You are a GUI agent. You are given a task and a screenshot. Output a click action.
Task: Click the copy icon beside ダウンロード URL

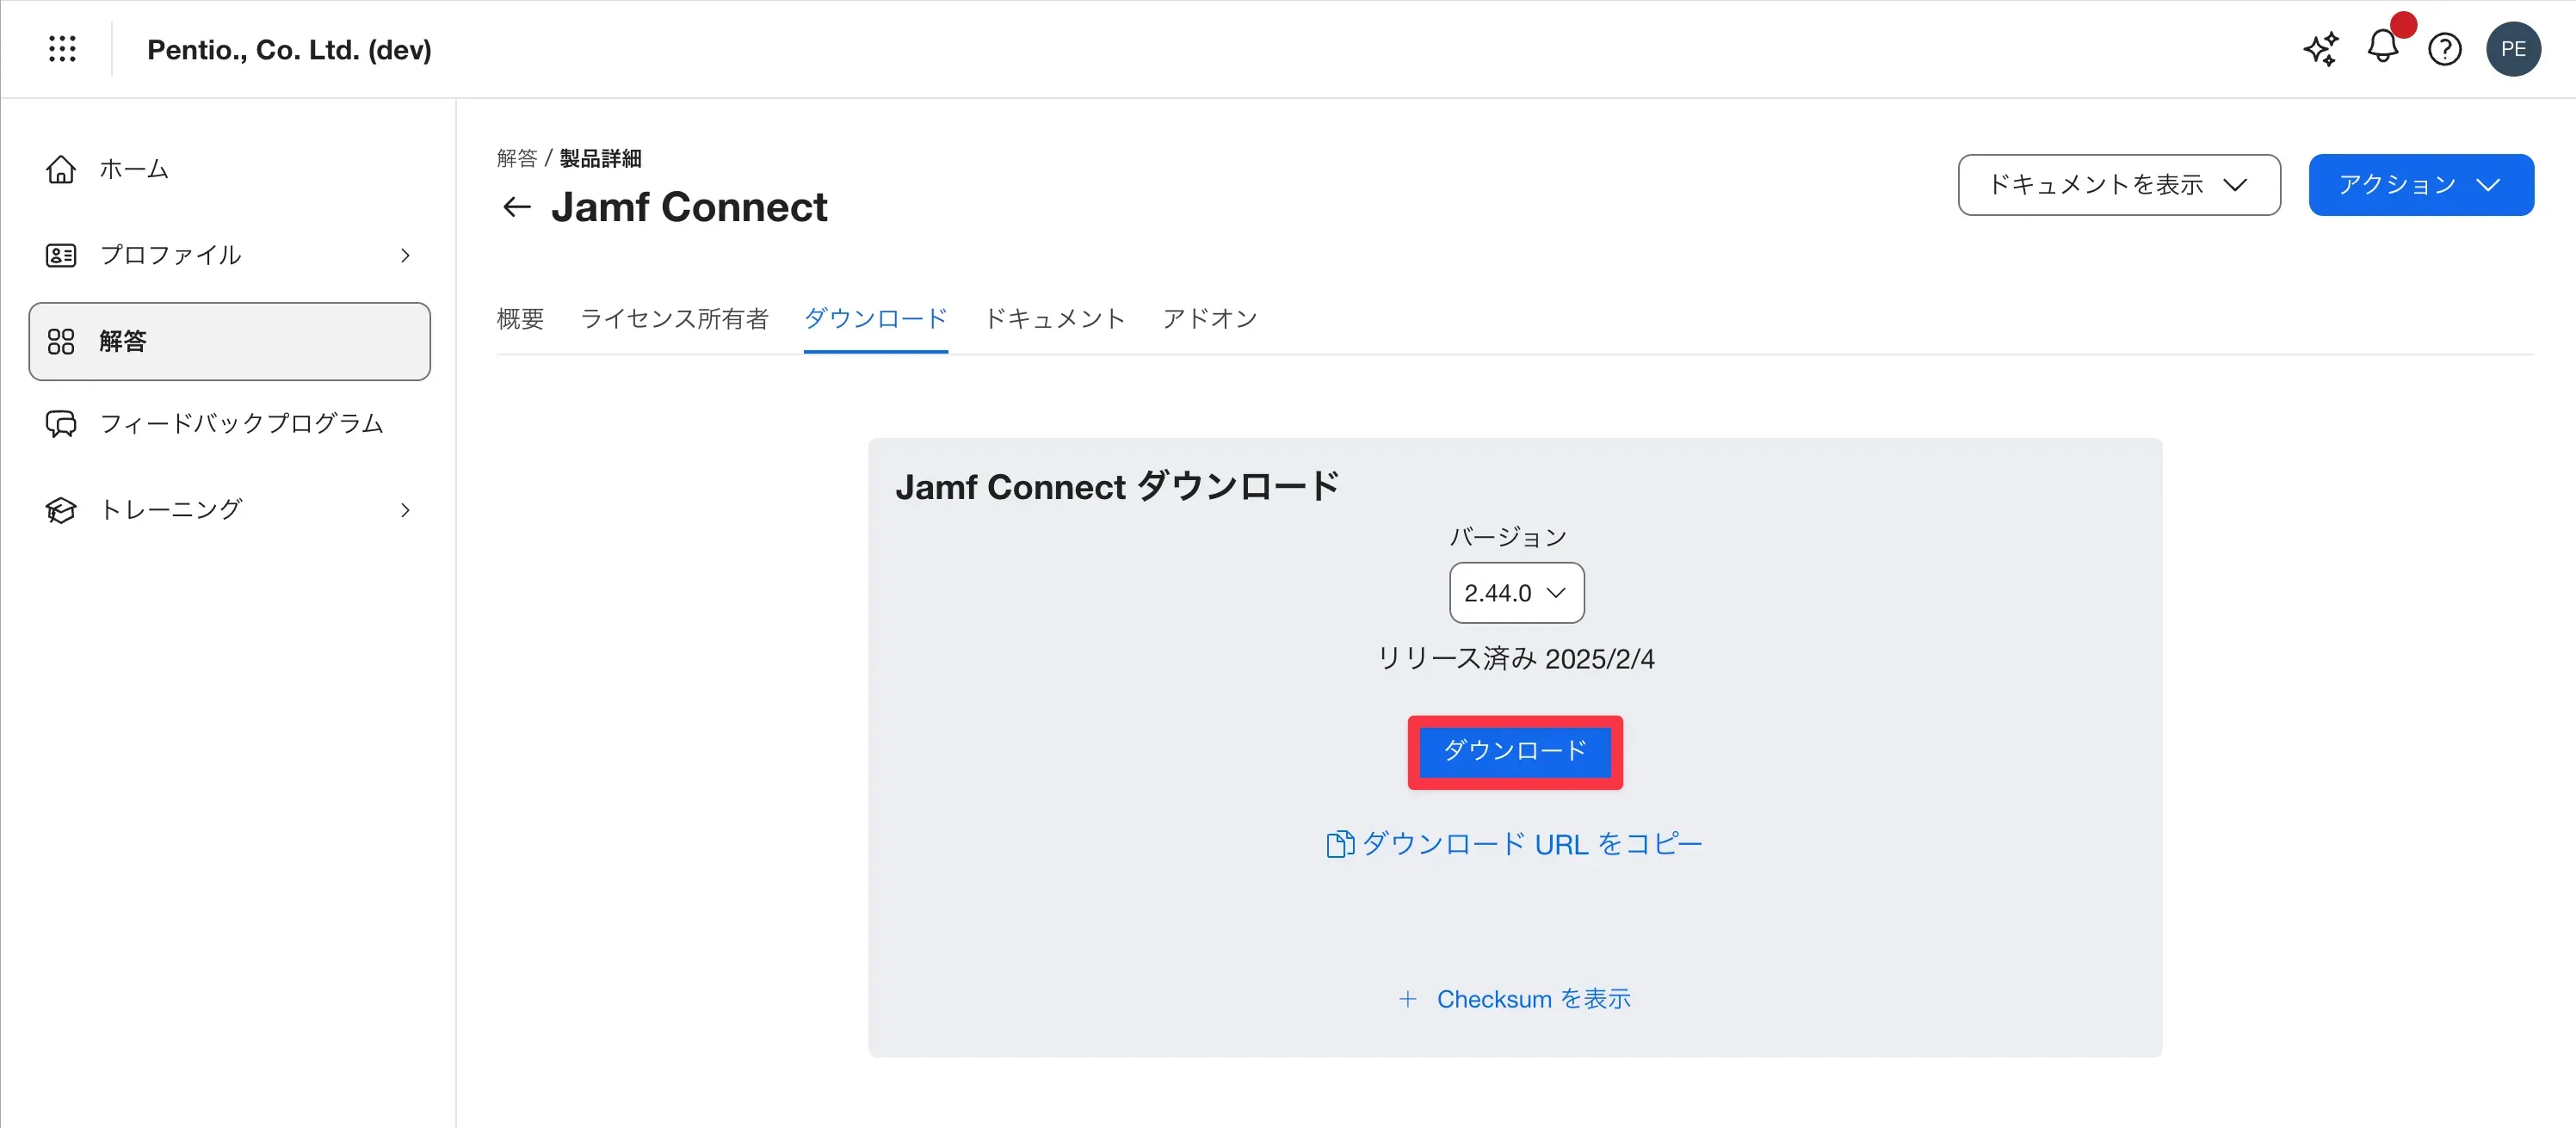tap(1339, 844)
